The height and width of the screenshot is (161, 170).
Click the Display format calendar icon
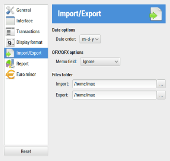(10, 42)
